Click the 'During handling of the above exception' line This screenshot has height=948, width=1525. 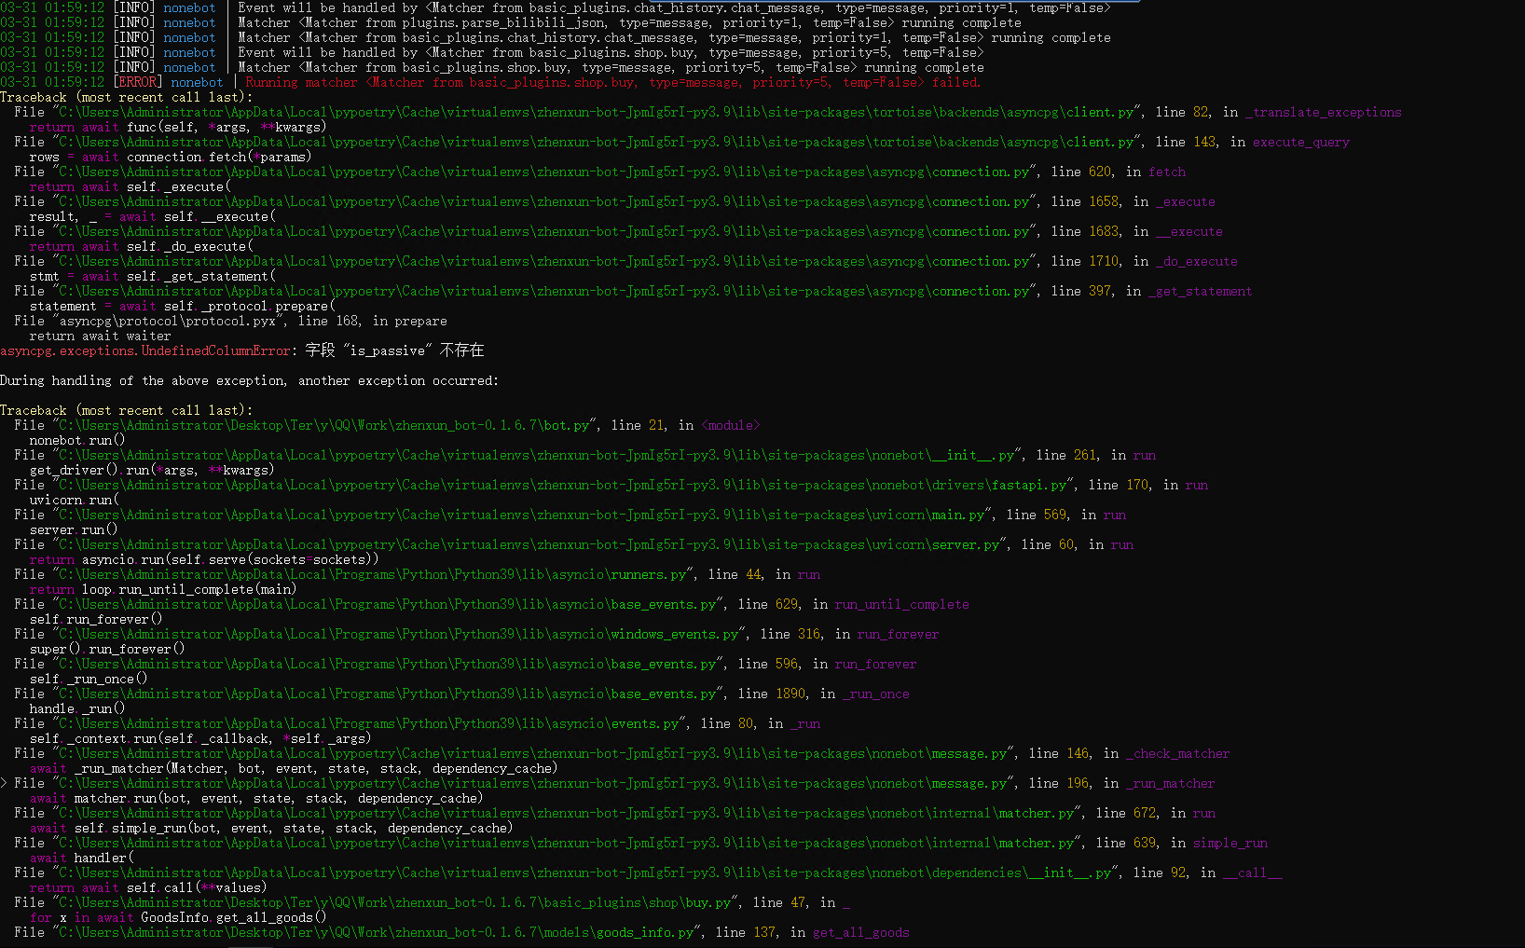[x=249, y=380]
